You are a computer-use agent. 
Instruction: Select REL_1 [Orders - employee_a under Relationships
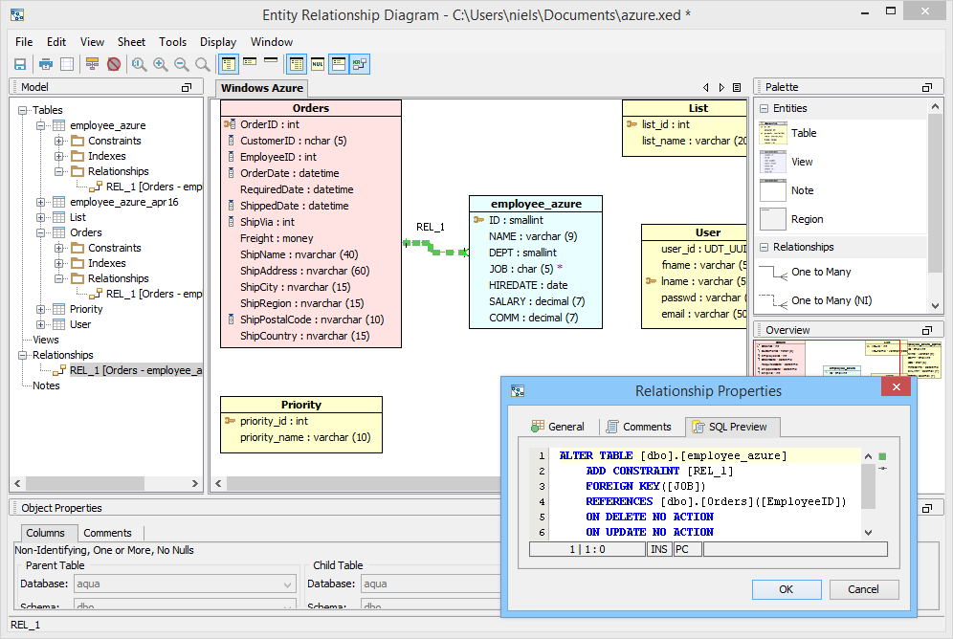tap(136, 370)
